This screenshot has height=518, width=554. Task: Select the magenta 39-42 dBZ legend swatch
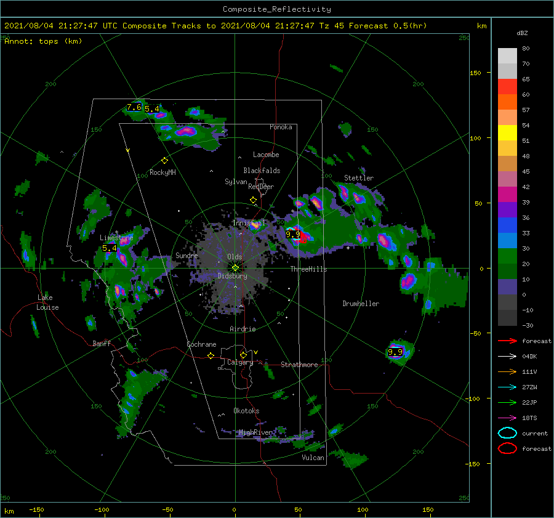(x=507, y=195)
